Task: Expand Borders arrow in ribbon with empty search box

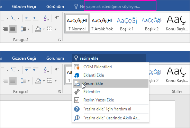Action: [55, 29]
